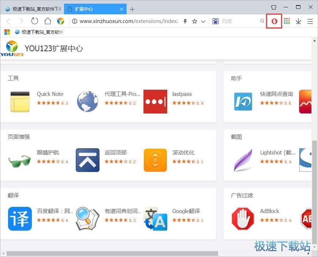Click the Microsoft colored squares bookmark icon
Screen dimensions: 318x257
tap(7, 32)
